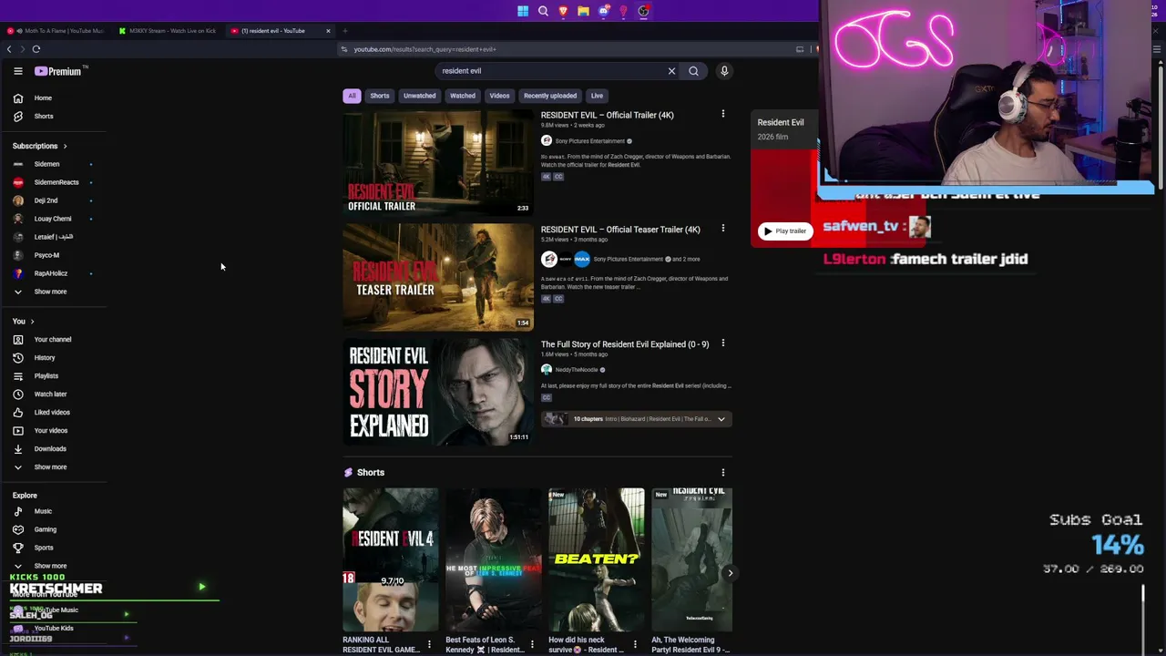Click the browser address bar URL
The width and height of the screenshot is (1166, 656).
click(424, 49)
